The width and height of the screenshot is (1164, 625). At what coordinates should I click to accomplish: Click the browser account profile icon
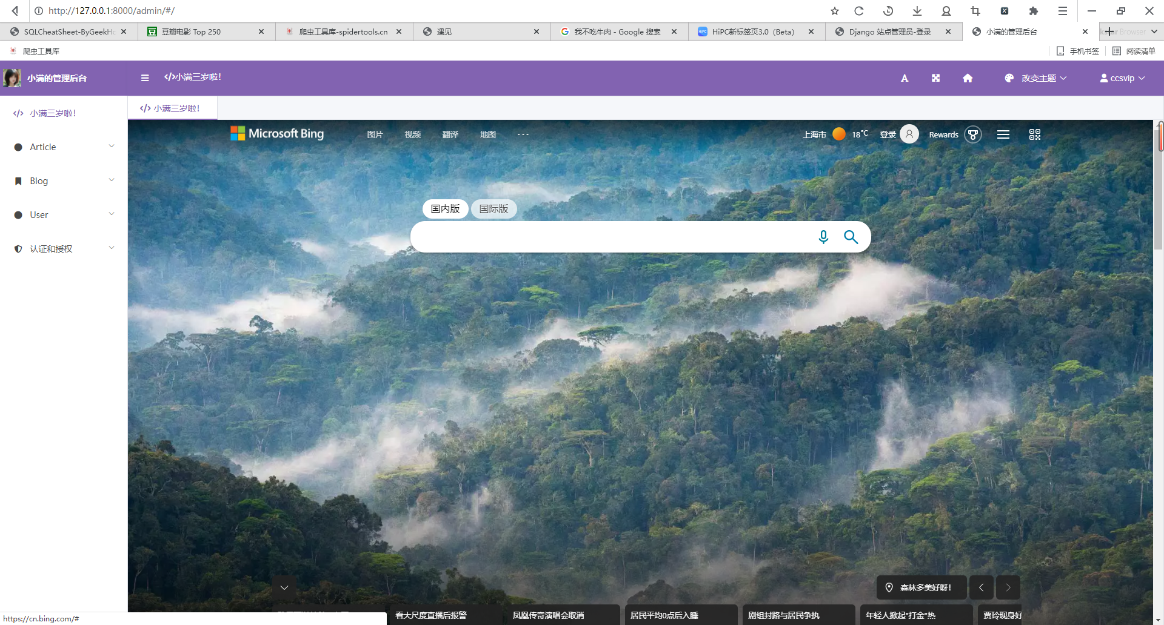[x=946, y=11]
